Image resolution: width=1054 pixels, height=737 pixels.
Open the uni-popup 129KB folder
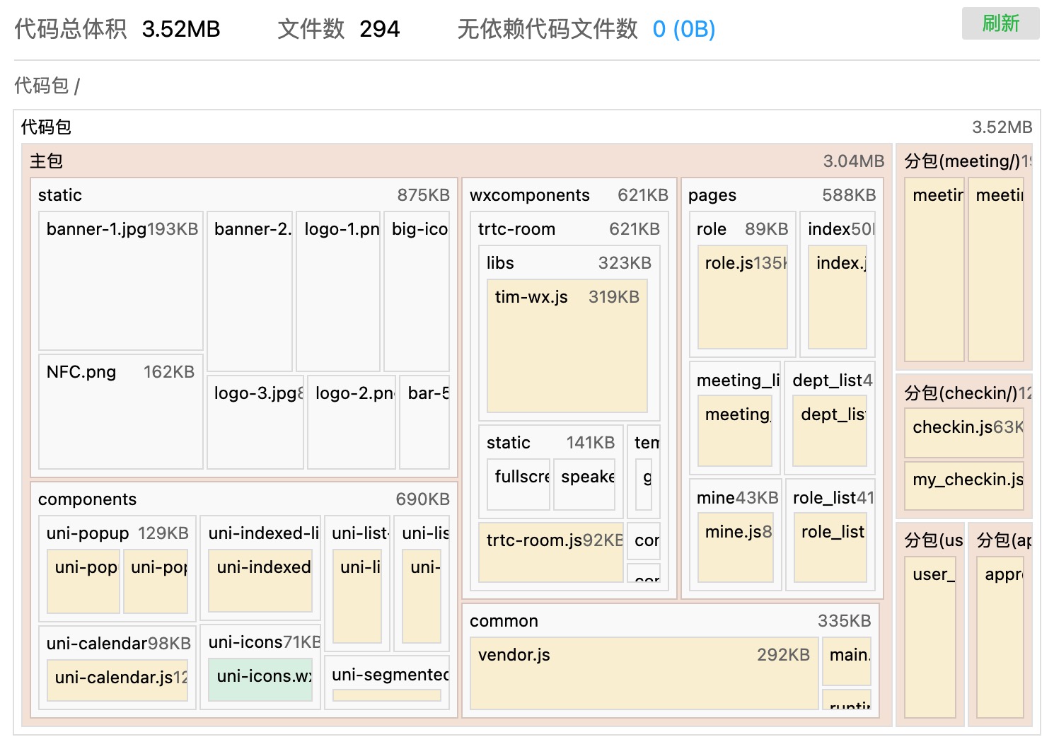[x=117, y=533]
